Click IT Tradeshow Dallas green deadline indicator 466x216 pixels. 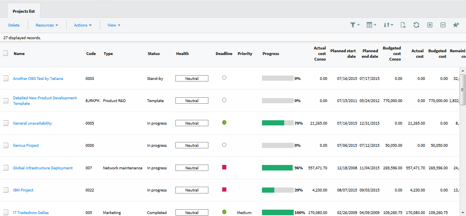coord(224,212)
